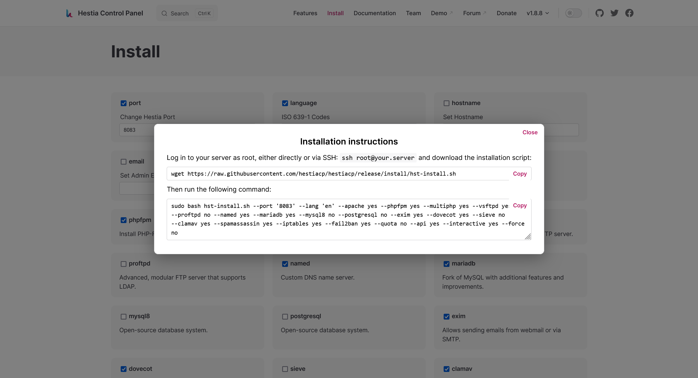Uncheck the port checkbox
The height and width of the screenshot is (378, 698).
pyautogui.click(x=123, y=103)
